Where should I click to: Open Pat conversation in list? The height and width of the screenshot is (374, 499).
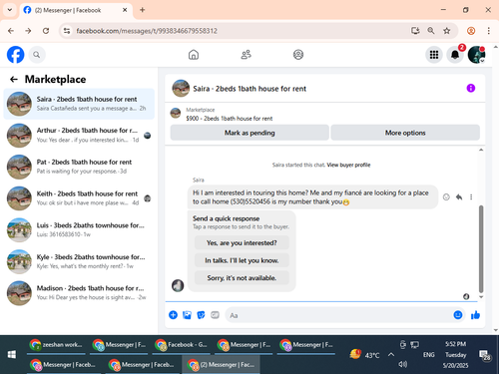pos(79,167)
